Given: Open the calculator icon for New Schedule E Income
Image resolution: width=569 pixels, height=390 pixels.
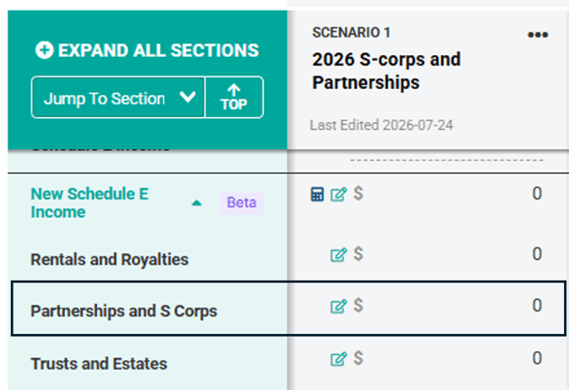Looking at the screenshot, I should point(317,194).
